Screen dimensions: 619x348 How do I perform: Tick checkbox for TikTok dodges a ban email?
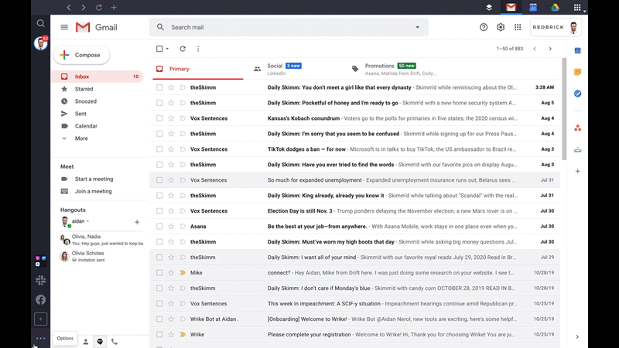coord(159,149)
